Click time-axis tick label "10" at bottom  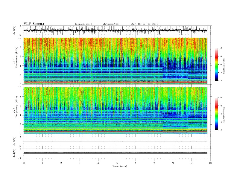pyautogui.click(x=210, y=163)
